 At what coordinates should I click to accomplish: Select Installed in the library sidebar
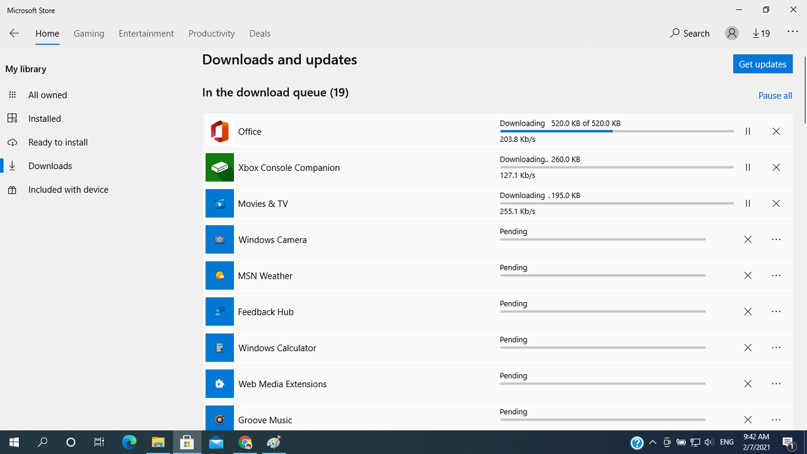click(x=44, y=119)
